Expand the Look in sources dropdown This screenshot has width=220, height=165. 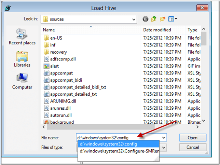click(134, 19)
